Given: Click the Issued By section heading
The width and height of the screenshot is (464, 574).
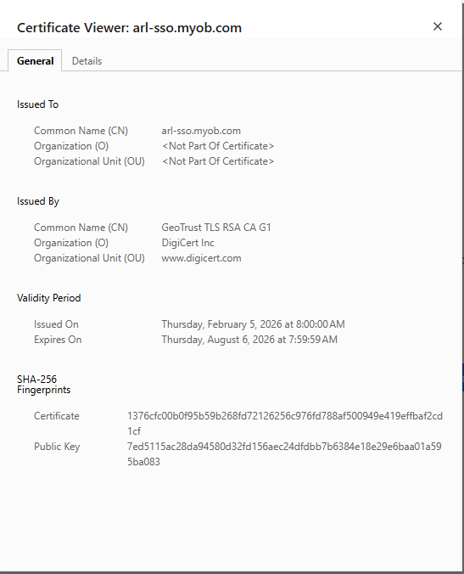Looking at the screenshot, I should pos(38,201).
